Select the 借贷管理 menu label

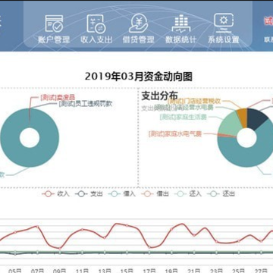click(x=139, y=39)
